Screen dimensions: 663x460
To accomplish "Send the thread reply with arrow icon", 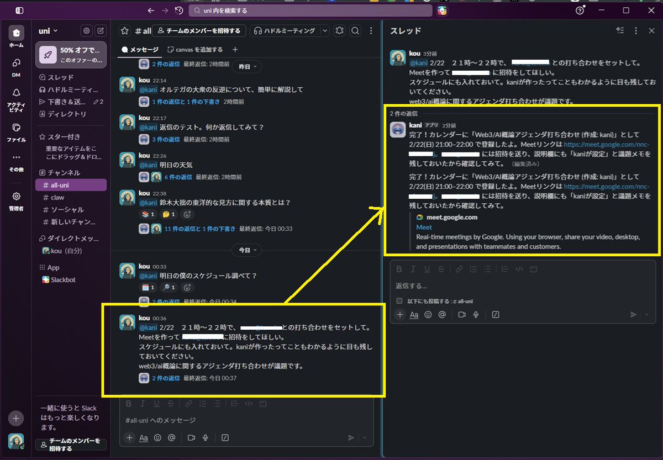I will 634,314.
